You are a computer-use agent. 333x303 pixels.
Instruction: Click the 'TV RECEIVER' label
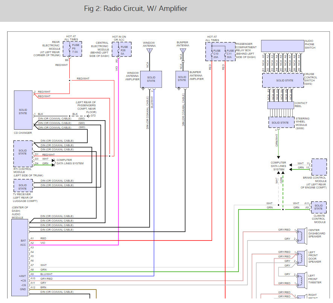(x=22, y=194)
